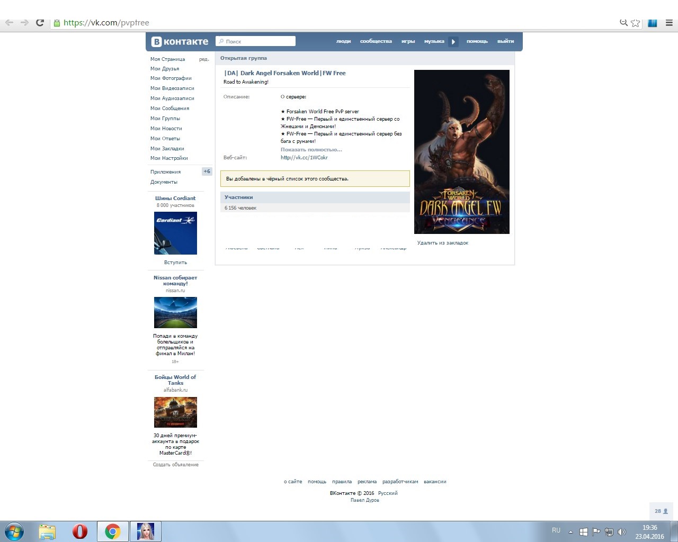Click the Dark Angel FW group avatar
This screenshot has width=678, height=542.
462,152
